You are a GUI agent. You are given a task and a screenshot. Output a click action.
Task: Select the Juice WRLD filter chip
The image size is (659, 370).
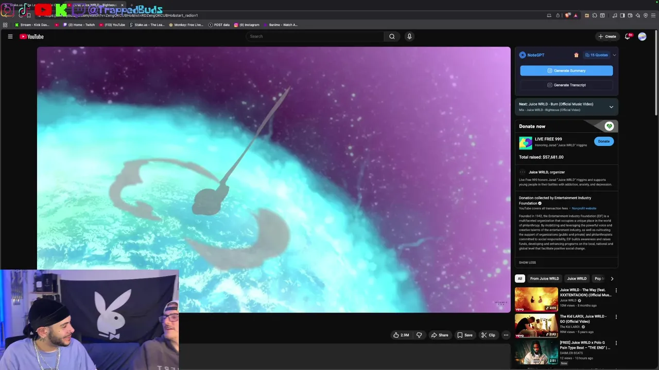tap(577, 279)
